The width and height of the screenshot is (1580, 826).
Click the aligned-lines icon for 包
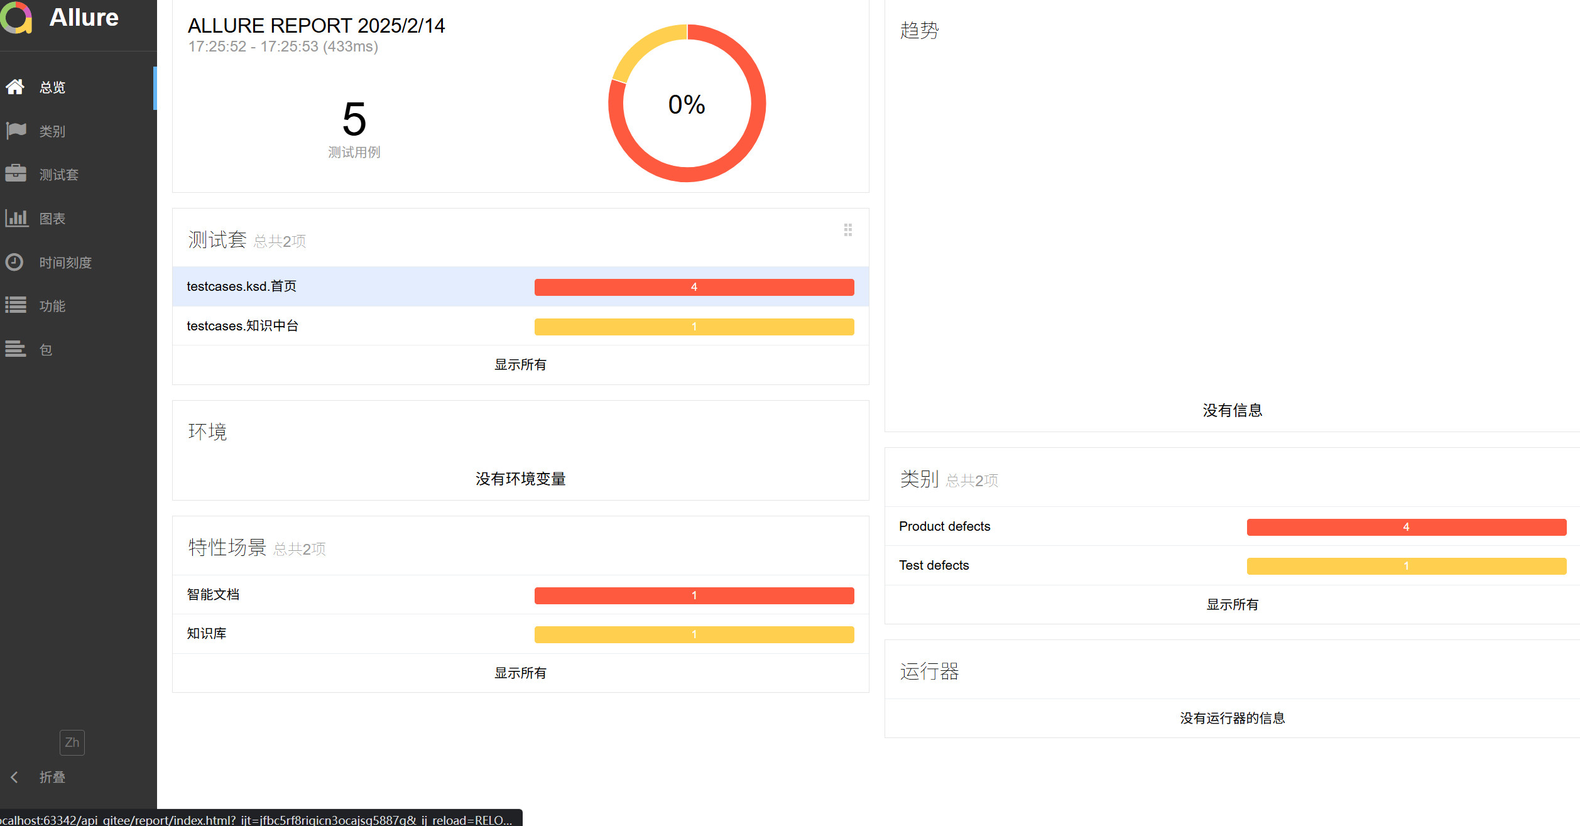[x=16, y=349]
